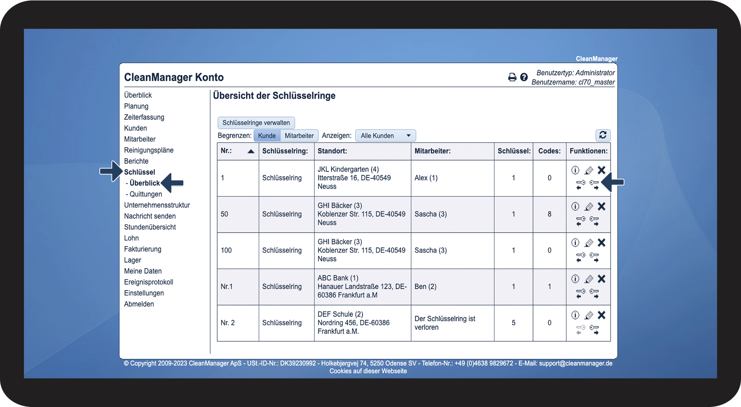View the Stundenübersicht page

pyautogui.click(x=150, y=227)
